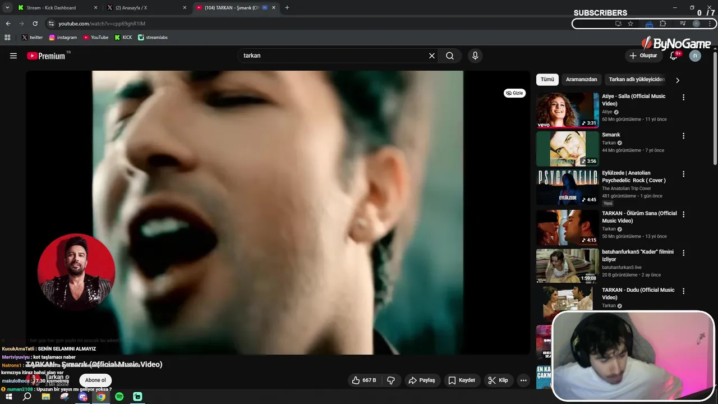Screen dimensions: 718x404
Task: Go back with browser back arrow
Action: 8,24
